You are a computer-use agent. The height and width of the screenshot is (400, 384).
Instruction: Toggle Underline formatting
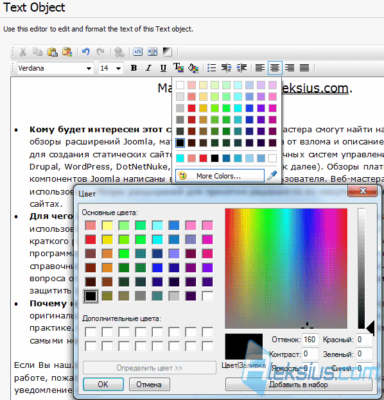click(163, 68)
